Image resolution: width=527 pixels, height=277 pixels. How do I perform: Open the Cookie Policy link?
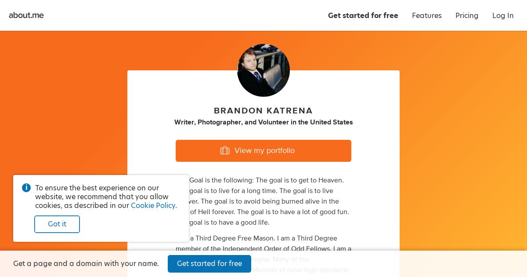tap(153, 205)
